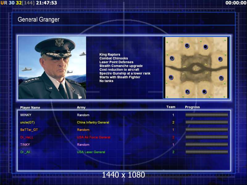
Task: Click the 'King Raptors' ability line
Action: tap(110, 55)
